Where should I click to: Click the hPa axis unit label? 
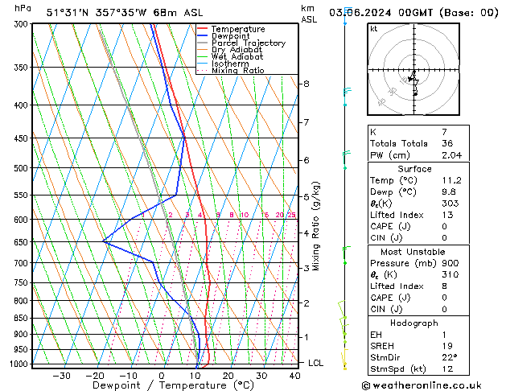click(23, 9)
